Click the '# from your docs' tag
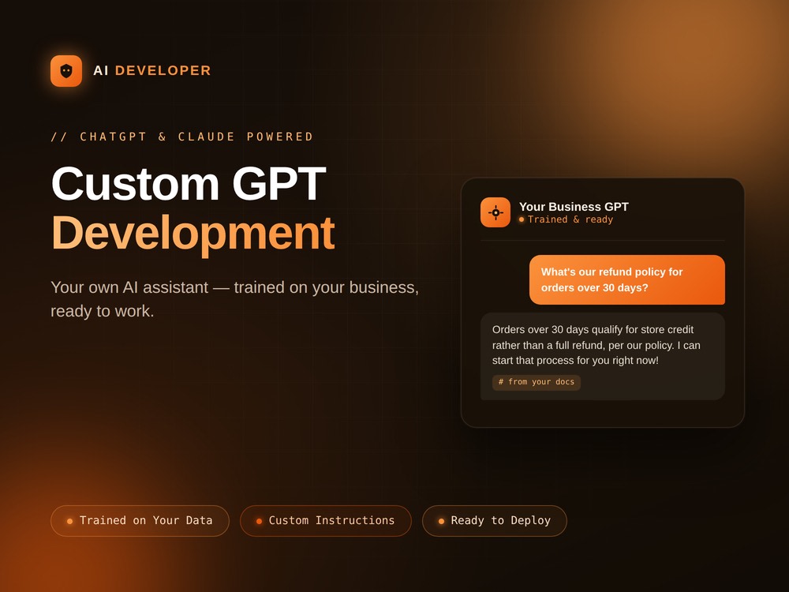Viewport: 789px width, 592px height. click(x=537, y=382)
